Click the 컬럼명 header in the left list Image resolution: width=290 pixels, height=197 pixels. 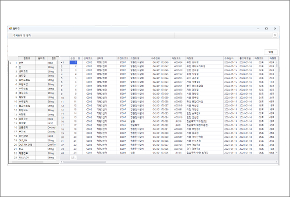click(27, 58)
